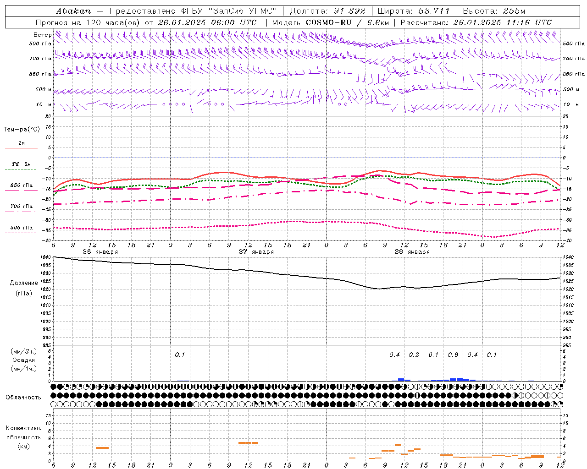Click the '2м' temperature legend entry
Image resolution: width=587 pixels, height=469 pixels.
(x=22, y=143)
